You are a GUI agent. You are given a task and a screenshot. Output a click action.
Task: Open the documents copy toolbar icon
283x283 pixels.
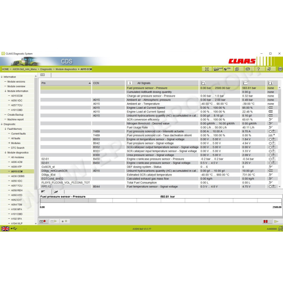[237, 69]
